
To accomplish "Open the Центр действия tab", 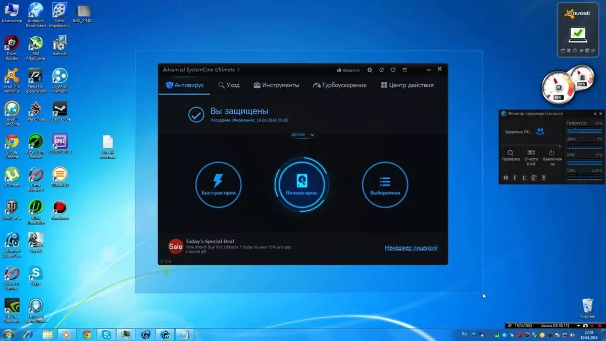I will tap(407, 85).
